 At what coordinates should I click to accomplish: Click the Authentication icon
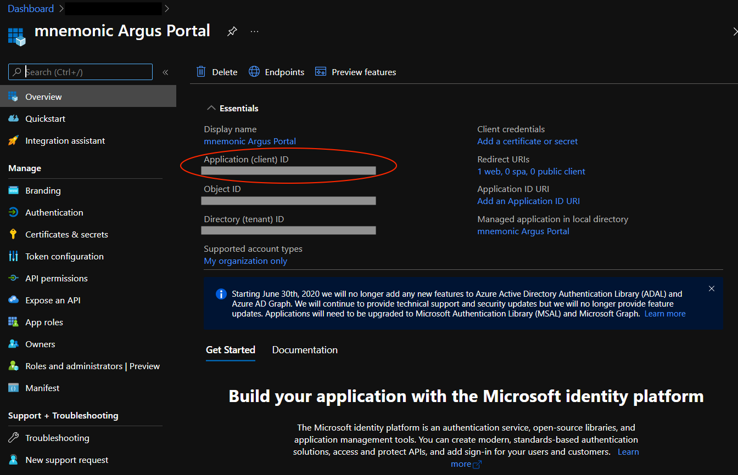pyautogui.click(x=13, y=212)
